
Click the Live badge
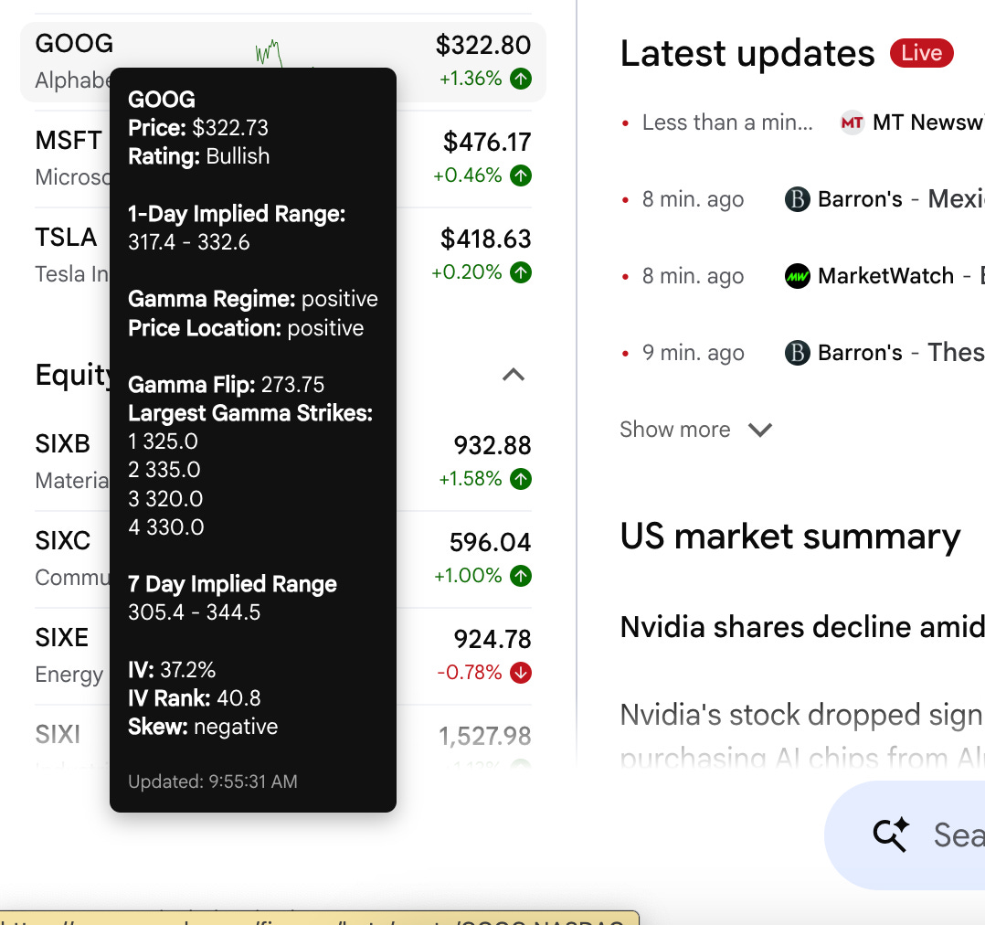[x=922, y=53]
